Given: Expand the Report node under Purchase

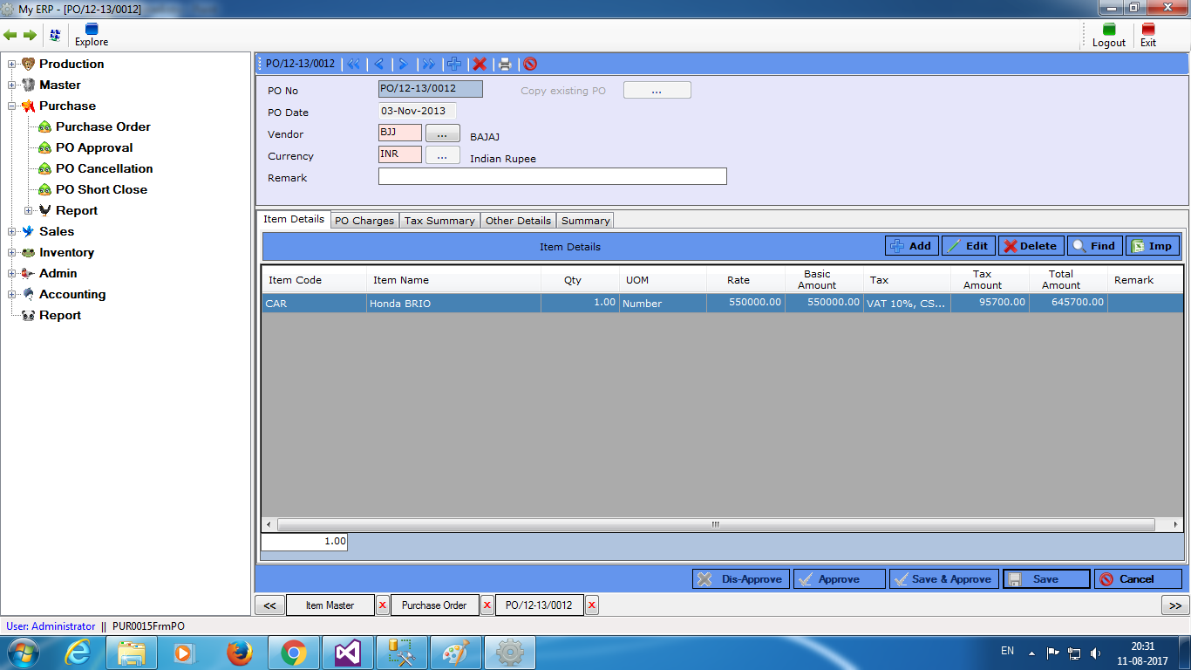Looking at the screenshot, I should (29, 210).
